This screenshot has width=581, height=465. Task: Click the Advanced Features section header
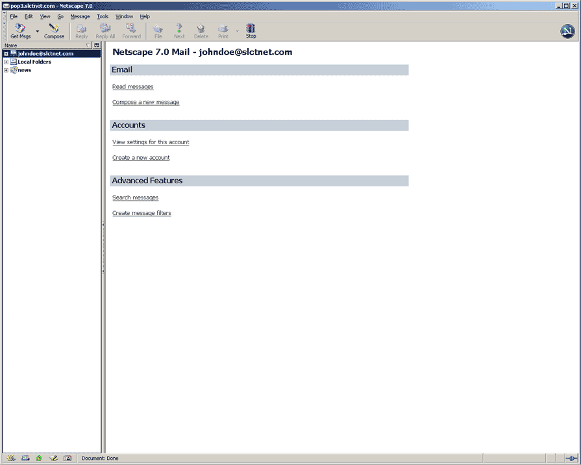[x=260, y=181]
